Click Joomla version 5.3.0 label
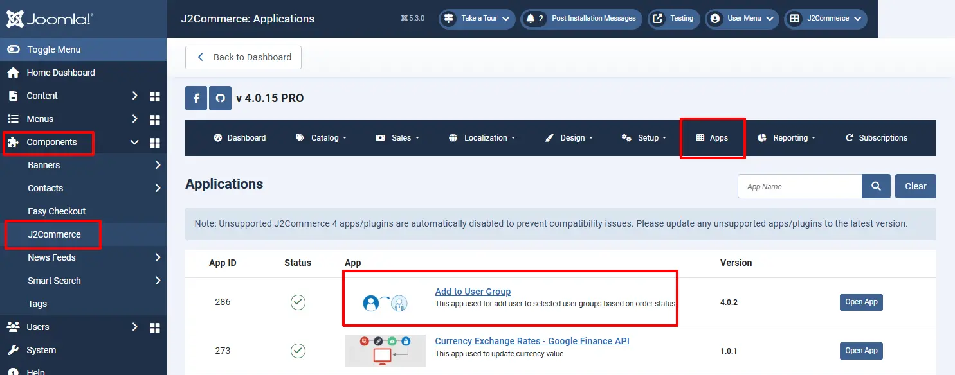This screenshot has width=955, height=375. pos(412,19)
